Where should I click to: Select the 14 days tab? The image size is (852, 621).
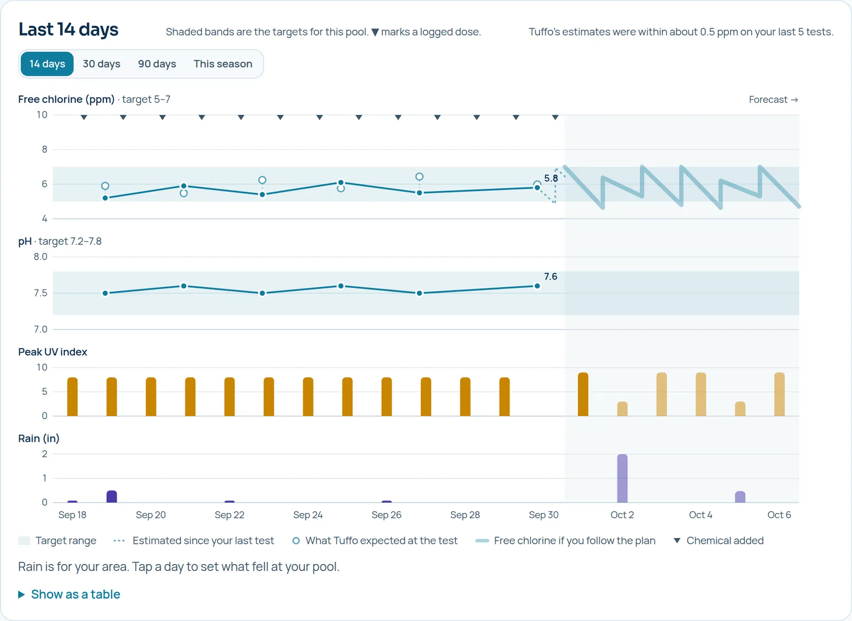[x=47, y=64]
